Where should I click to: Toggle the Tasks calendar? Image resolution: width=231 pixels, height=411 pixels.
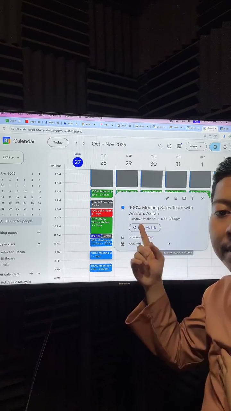[5, 265]
